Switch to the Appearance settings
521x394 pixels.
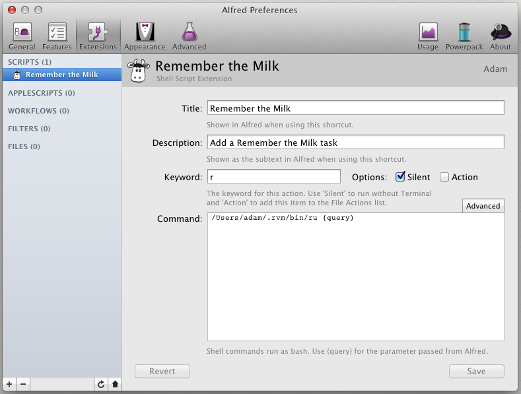[x=145, y=36]
